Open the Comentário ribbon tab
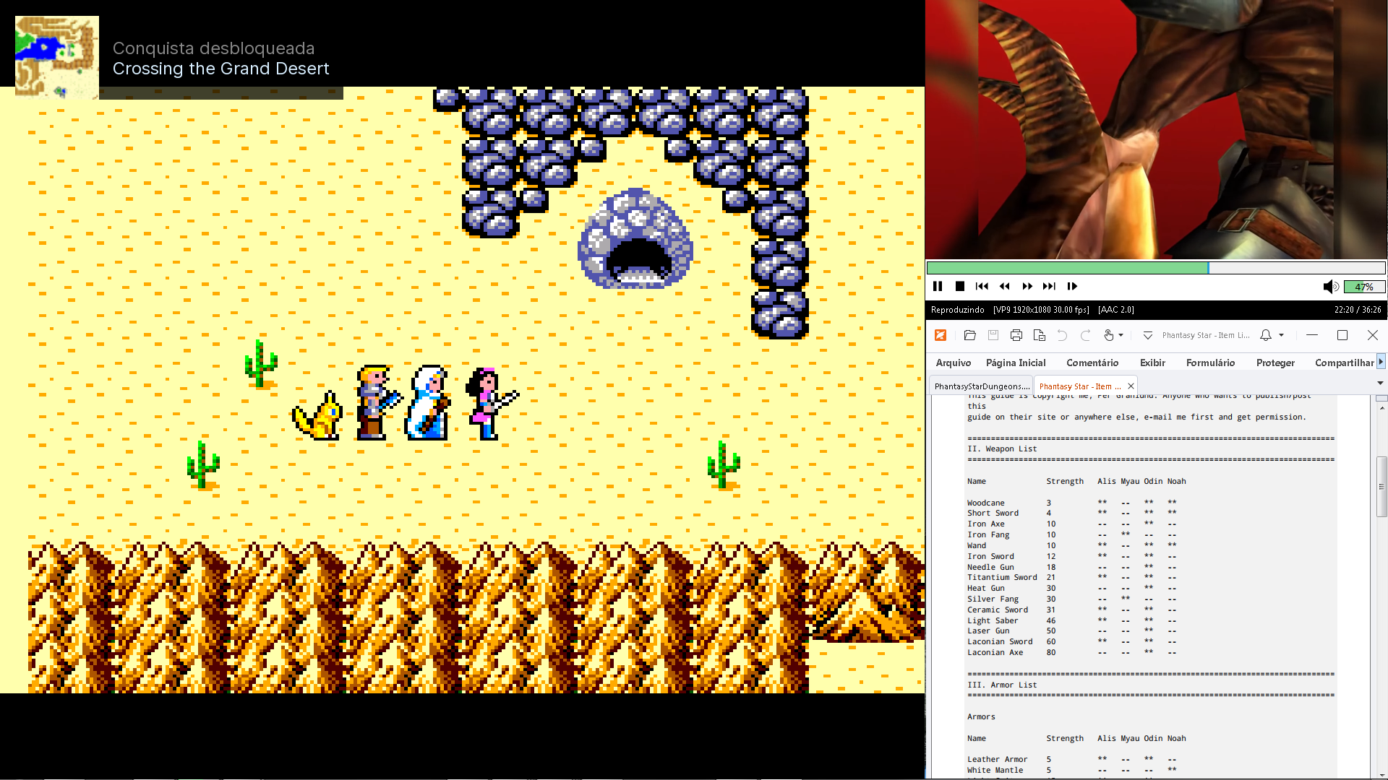The width and height of the screenshot is (1388, 780). [1092, 363]
